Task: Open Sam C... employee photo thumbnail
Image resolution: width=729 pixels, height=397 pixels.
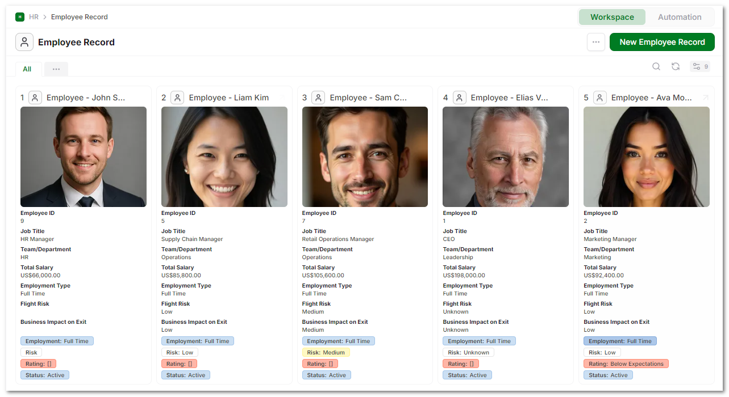Action: pos(365,157)
